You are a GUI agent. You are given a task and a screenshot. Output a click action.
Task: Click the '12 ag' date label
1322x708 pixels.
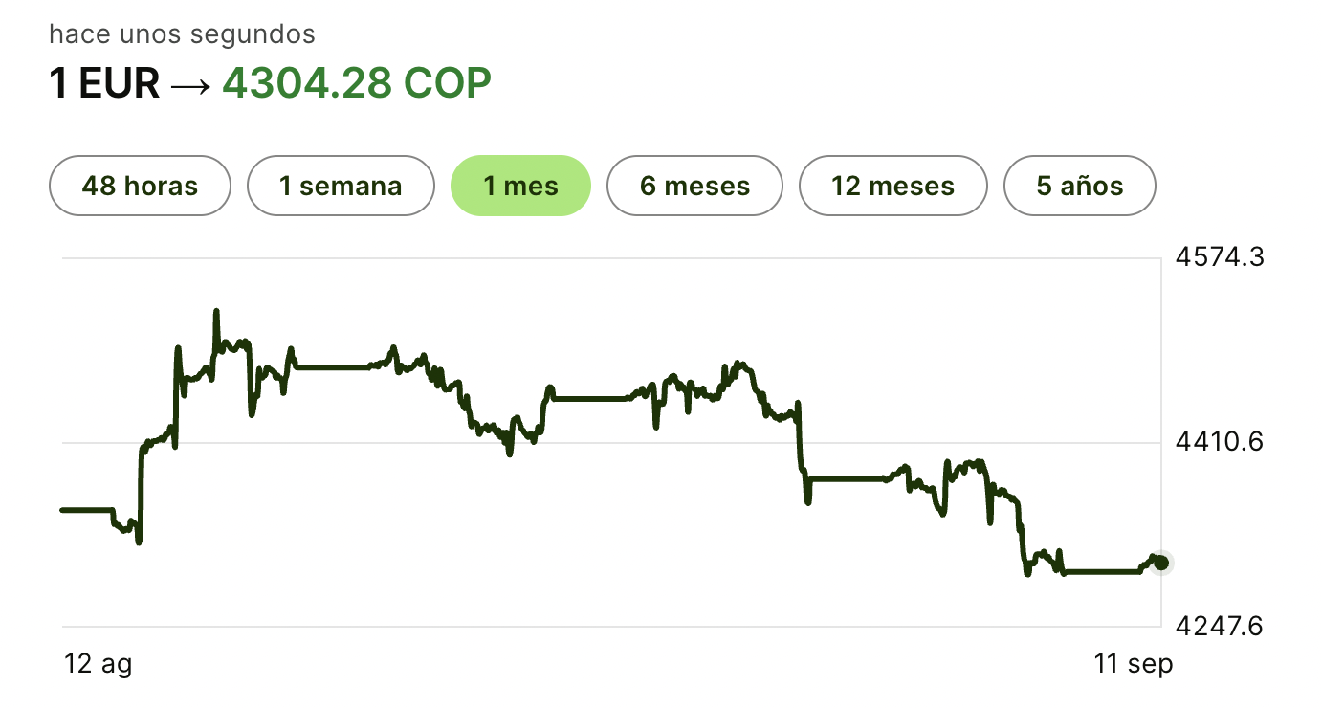(x=97, y=663)
